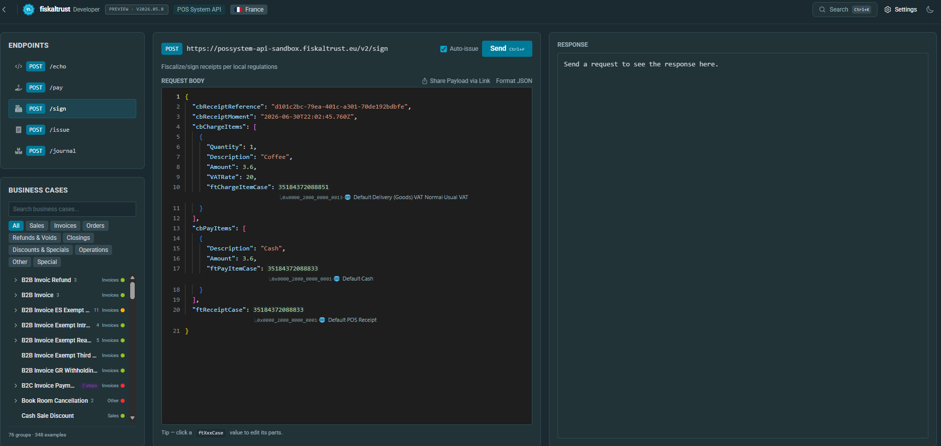The image size is (941, 446).
Task: Filter business cases by Invoices
Action: point(65,226)
